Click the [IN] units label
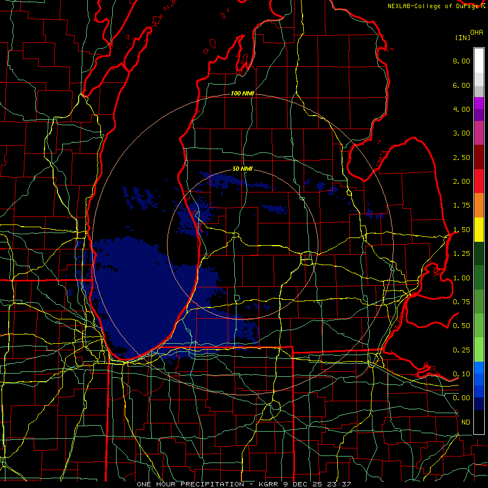 (463, 37)
